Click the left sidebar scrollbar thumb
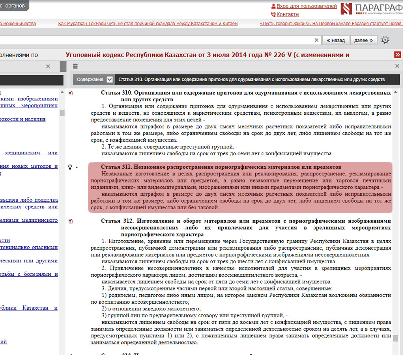 tap(62, 113)
